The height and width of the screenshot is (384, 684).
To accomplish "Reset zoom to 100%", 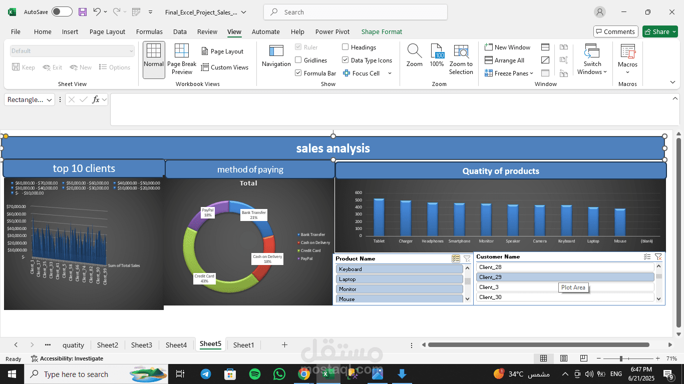I will pos(437,55).
